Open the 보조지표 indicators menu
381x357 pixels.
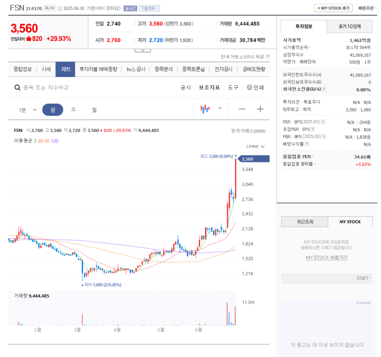209,87
